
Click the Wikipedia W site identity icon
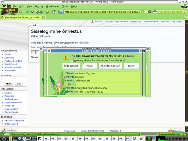(x=61, y=12)
